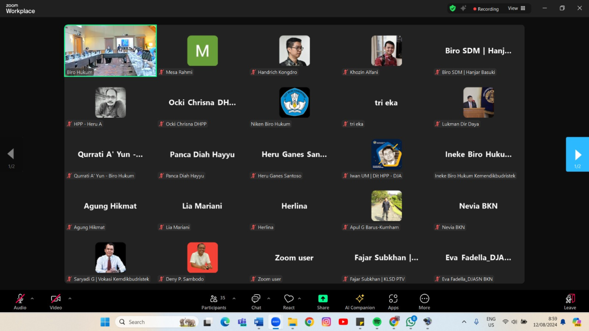Open the More options menu
The image size is (589, 331).
tap(425, 302)
